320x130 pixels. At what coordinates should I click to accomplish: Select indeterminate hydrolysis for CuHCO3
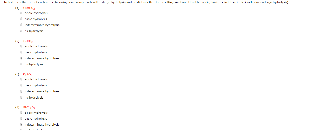[x=21, y=25]
